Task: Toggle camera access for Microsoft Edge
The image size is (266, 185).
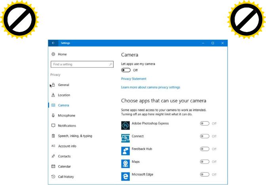Action: coord(205,174)
